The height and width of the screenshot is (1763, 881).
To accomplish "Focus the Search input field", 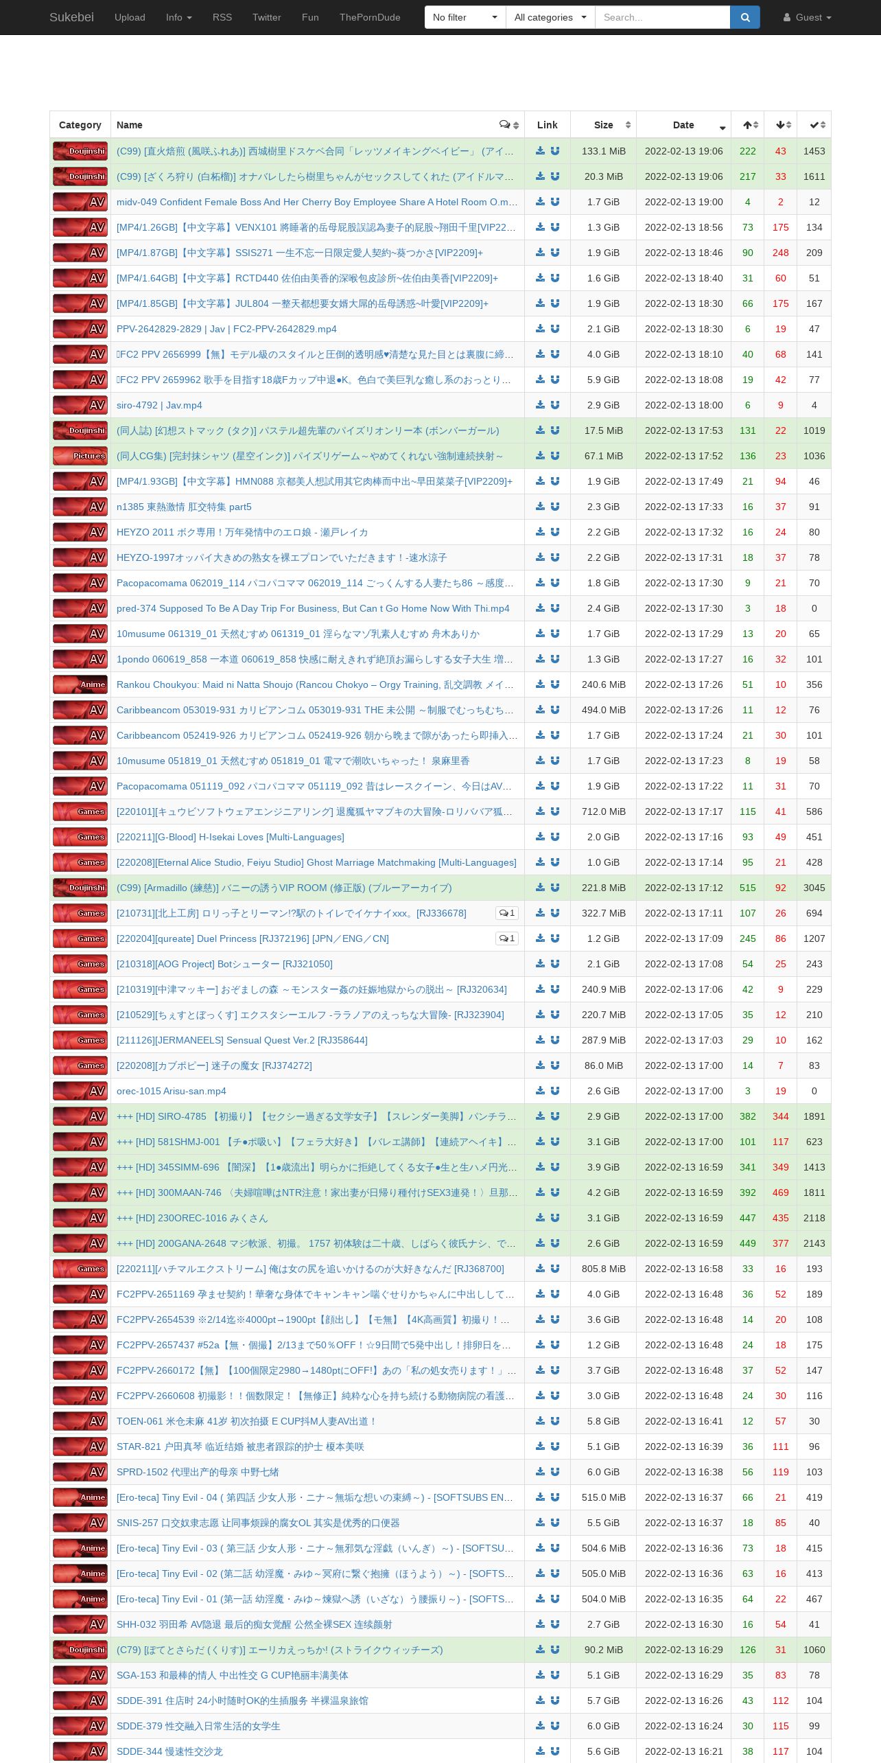I will (662, 17).
